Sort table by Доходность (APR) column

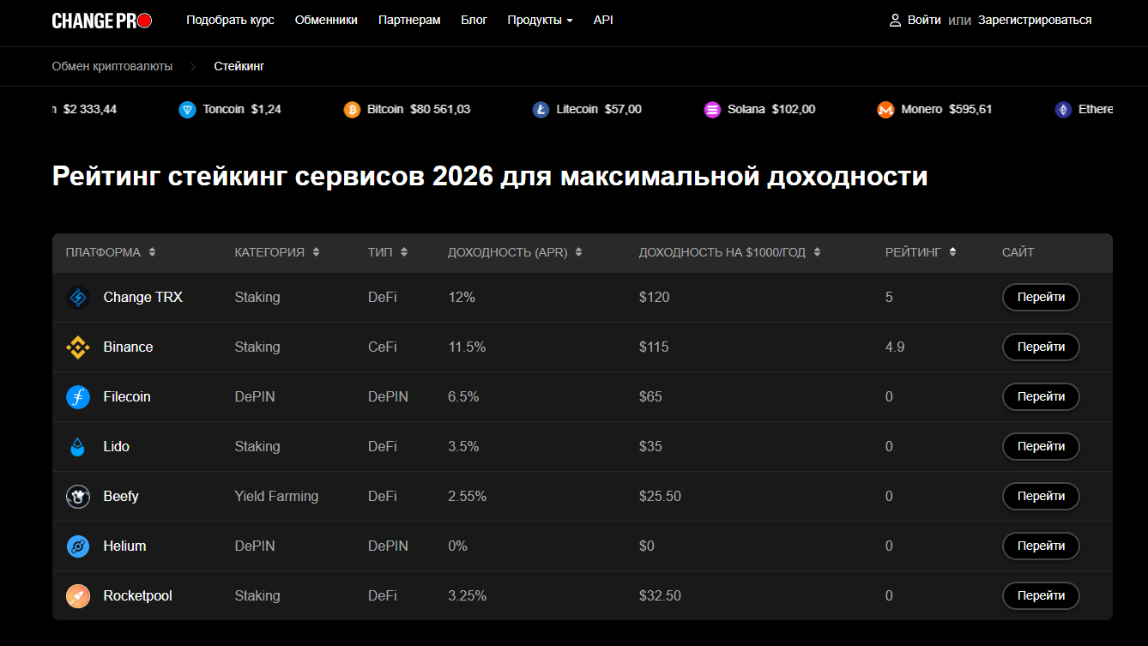click(515, 252)
